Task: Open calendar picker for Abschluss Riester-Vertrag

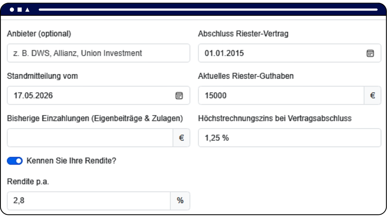Action: coord(370,53)
